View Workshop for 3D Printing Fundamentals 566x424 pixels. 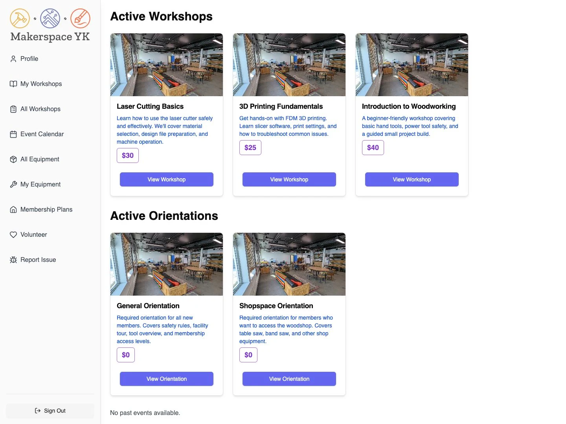289,179
